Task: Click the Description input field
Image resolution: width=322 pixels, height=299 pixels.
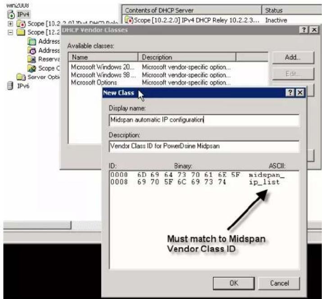Action: coord(204,146)
